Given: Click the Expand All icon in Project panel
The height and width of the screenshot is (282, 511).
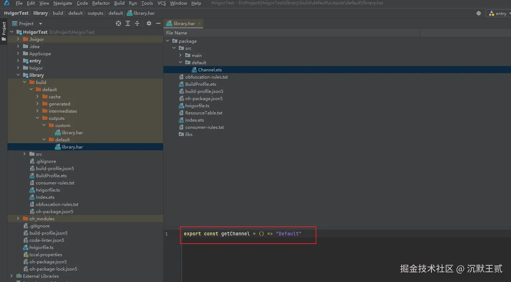Looking at the screenshot, I should [x=128, y=23].
